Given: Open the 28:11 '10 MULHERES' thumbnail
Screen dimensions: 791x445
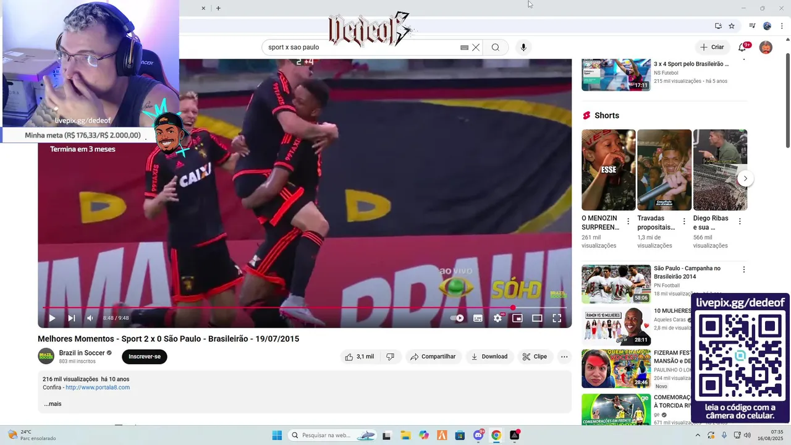Looking at the screenshot, I should [x=616, y=326].
